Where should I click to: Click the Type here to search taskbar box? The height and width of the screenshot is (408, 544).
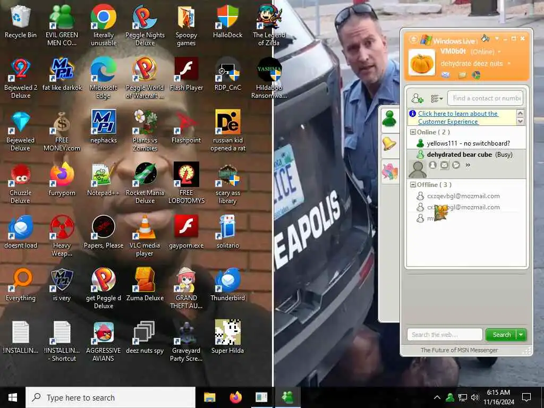coord(110,397)
